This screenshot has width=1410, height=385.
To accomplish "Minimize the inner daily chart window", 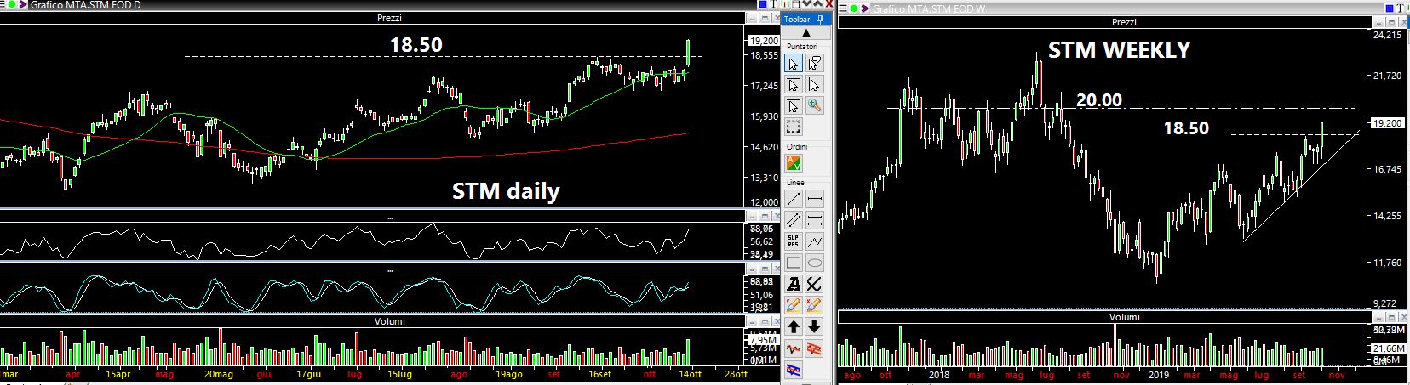I will [x=753, y=18].
